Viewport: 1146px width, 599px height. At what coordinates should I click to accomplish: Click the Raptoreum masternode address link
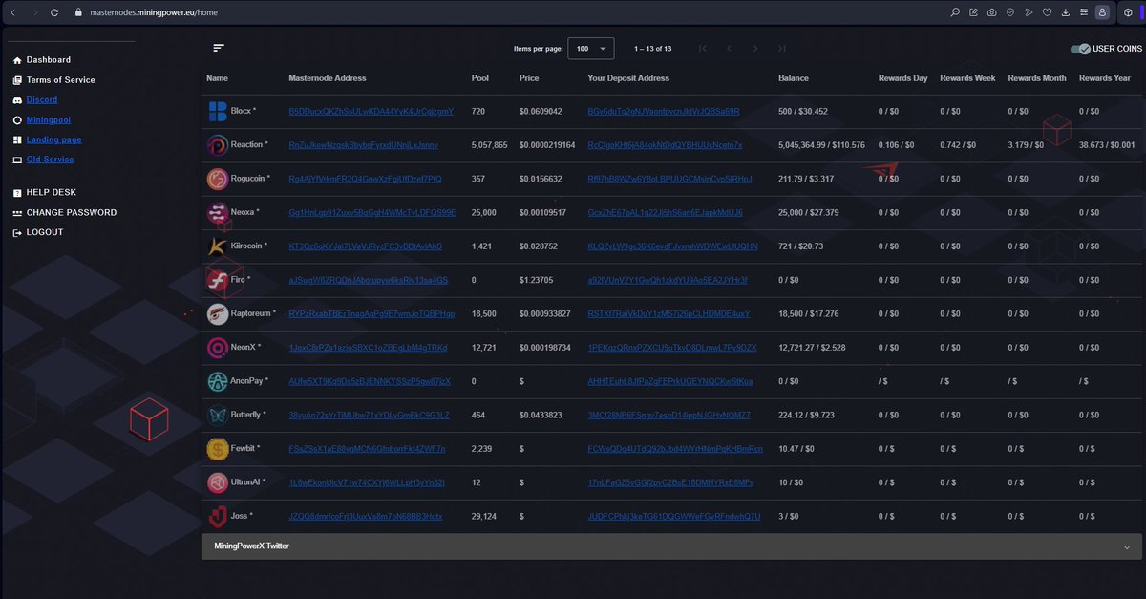point(371,313)
